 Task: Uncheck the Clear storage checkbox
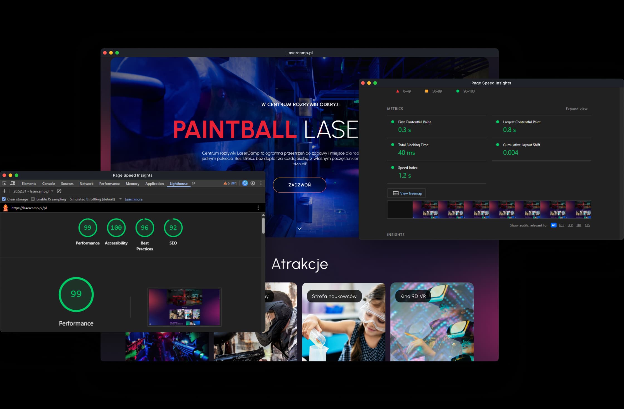click(4, 199)
